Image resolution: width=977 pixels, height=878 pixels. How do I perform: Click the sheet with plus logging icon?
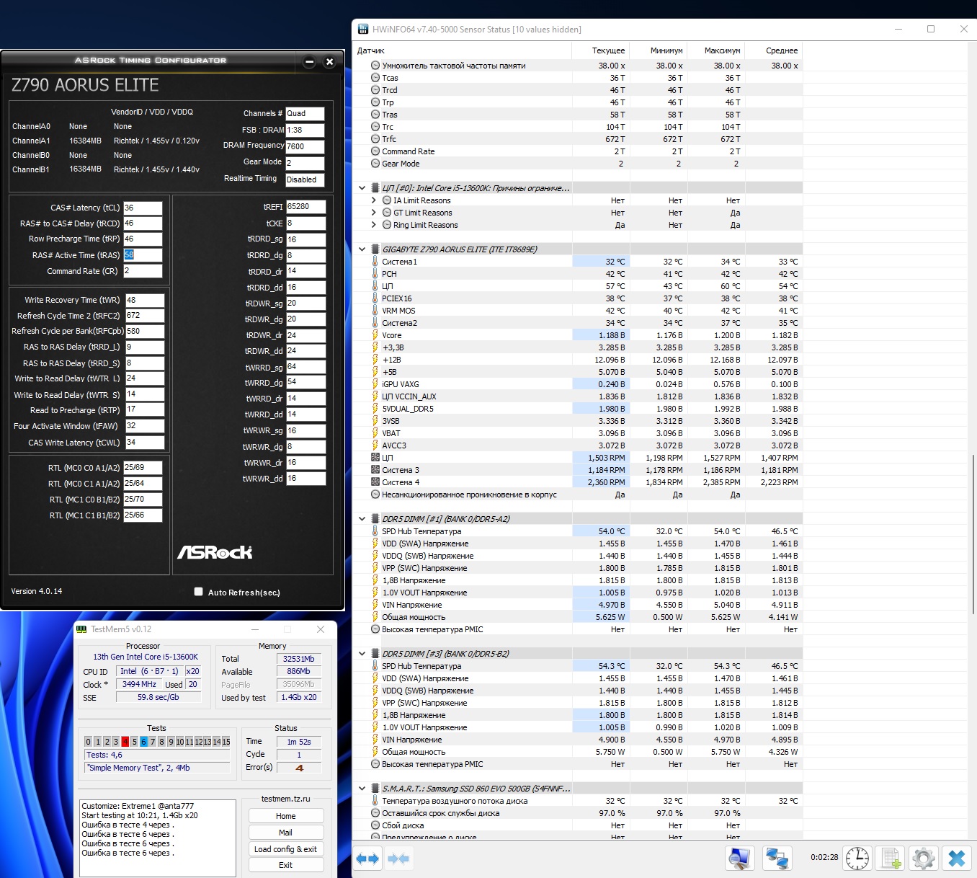(x=891, y=858)
